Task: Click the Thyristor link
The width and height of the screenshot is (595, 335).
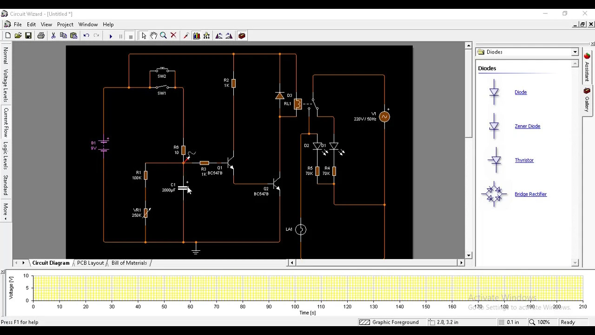Action: pyautogui.click(x=524, y=160)
